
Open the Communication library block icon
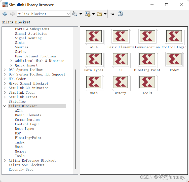(147, 37)
